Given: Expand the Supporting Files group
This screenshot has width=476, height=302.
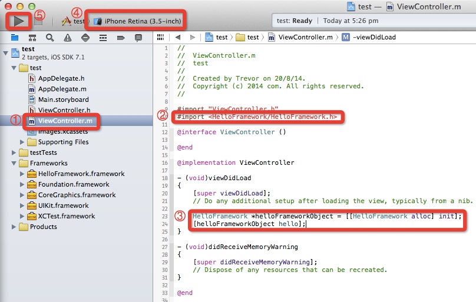Looking at the screenshot, I should coord(23,142).
